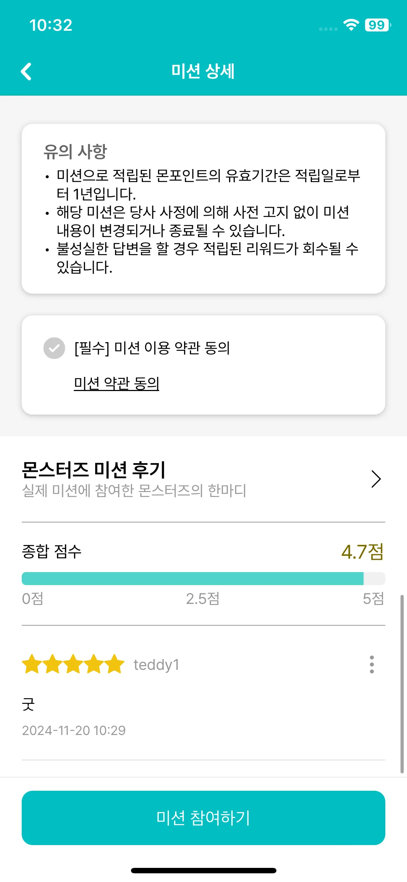This screenshot has height=882, width=407.
Task: Tap the 유의 사항 notice card heading
Action: (75, 151)
